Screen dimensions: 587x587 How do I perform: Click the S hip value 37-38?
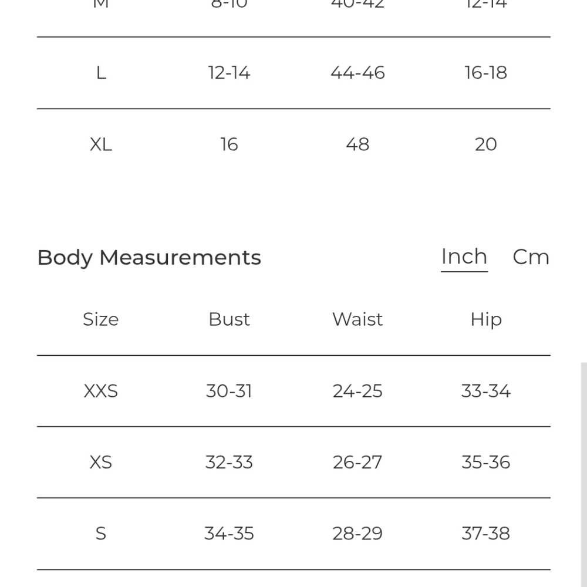tap(486, 534)
